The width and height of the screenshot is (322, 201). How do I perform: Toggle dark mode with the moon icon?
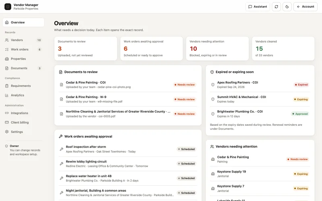tap(287, 6)
